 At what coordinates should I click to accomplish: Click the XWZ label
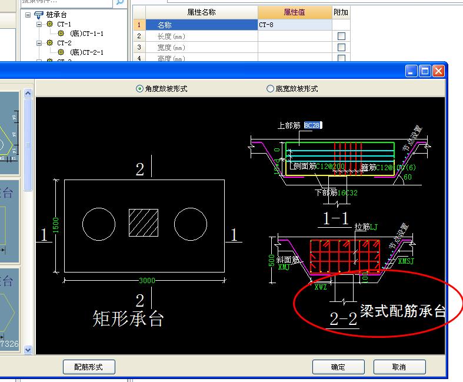(x=321, y=287)
